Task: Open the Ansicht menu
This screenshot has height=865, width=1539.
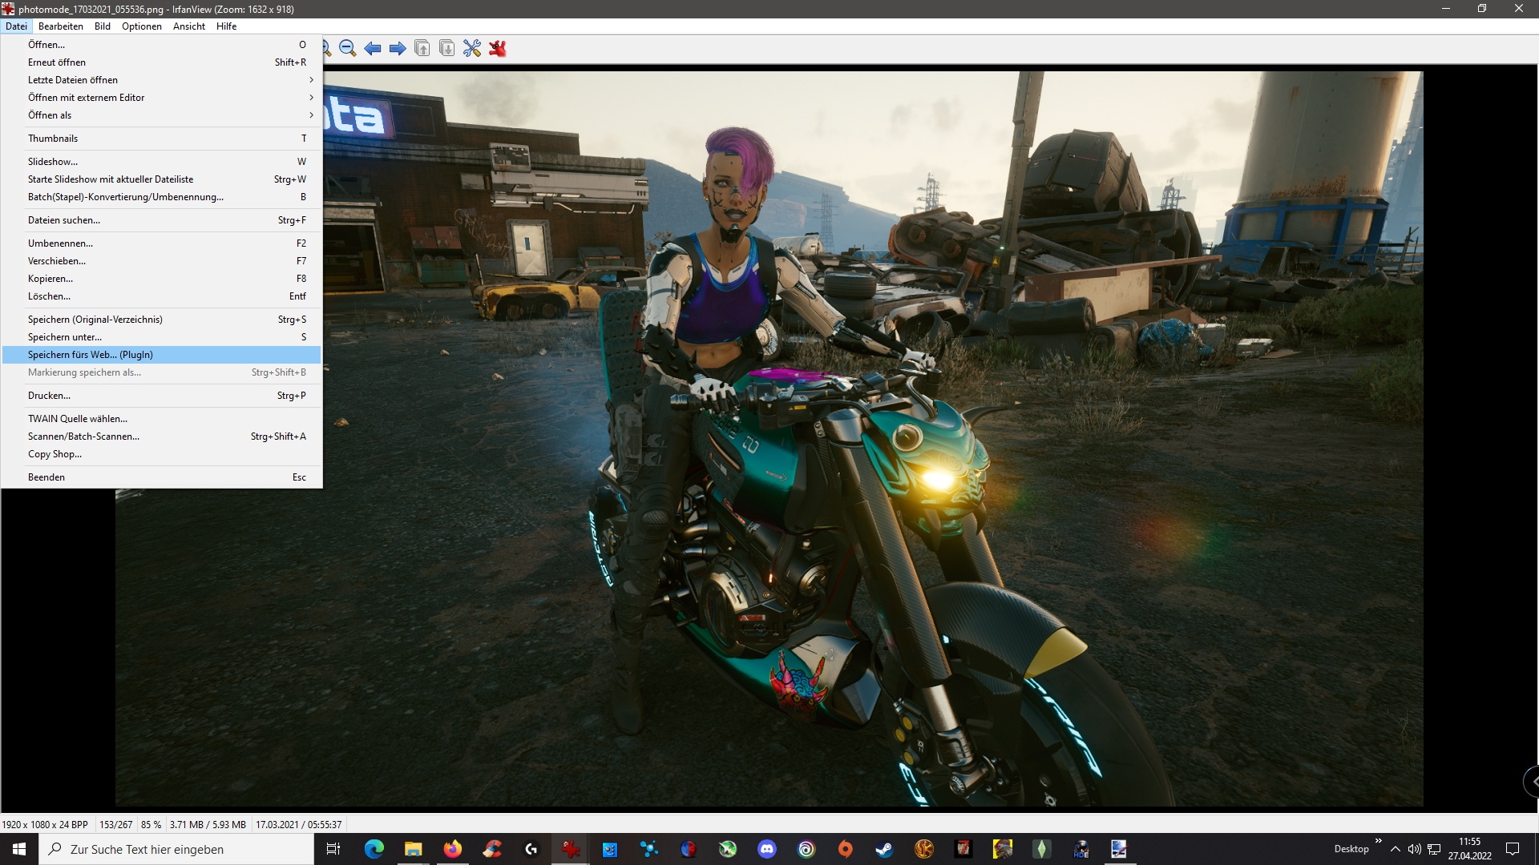Action: [189, 26]
